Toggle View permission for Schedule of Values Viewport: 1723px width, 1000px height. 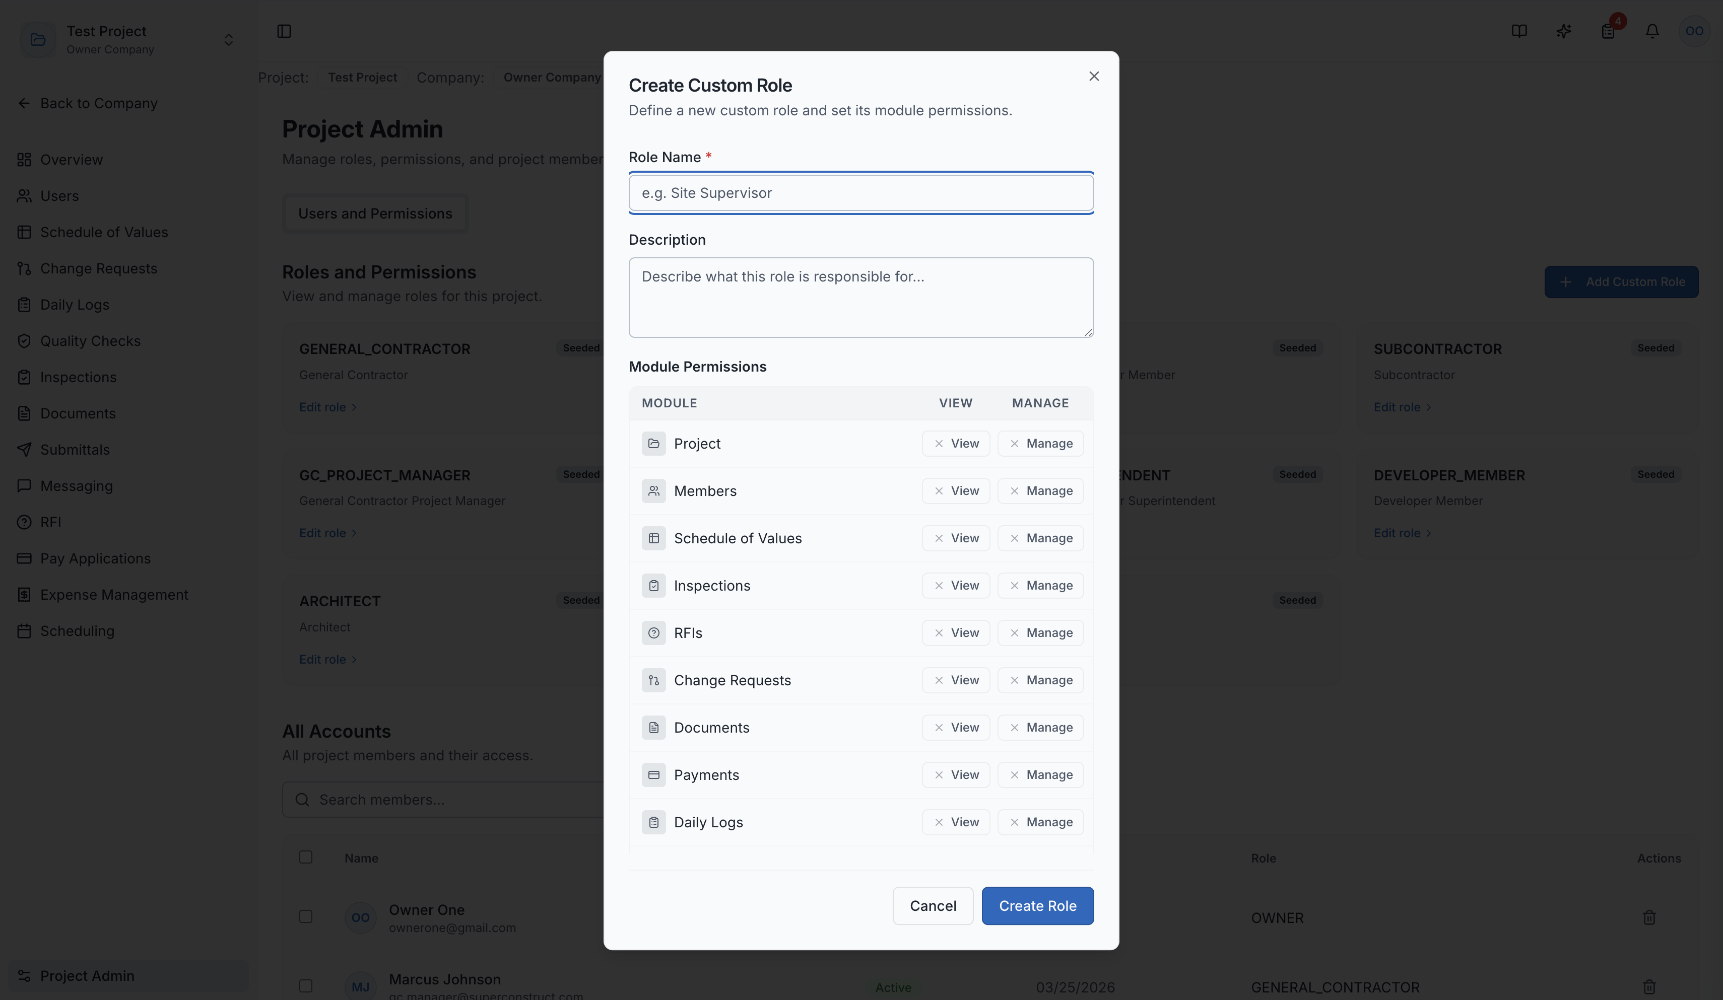(956, 538)
